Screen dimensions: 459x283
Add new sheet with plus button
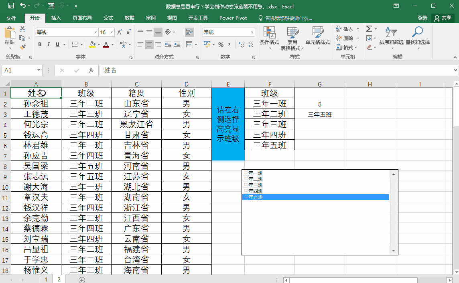82,280
